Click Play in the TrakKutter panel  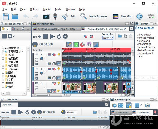(x=20, y=112)
